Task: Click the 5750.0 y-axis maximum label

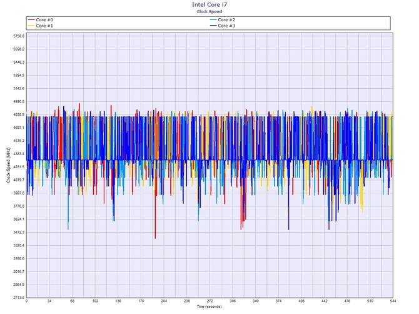Action: (x=18, y=36)
